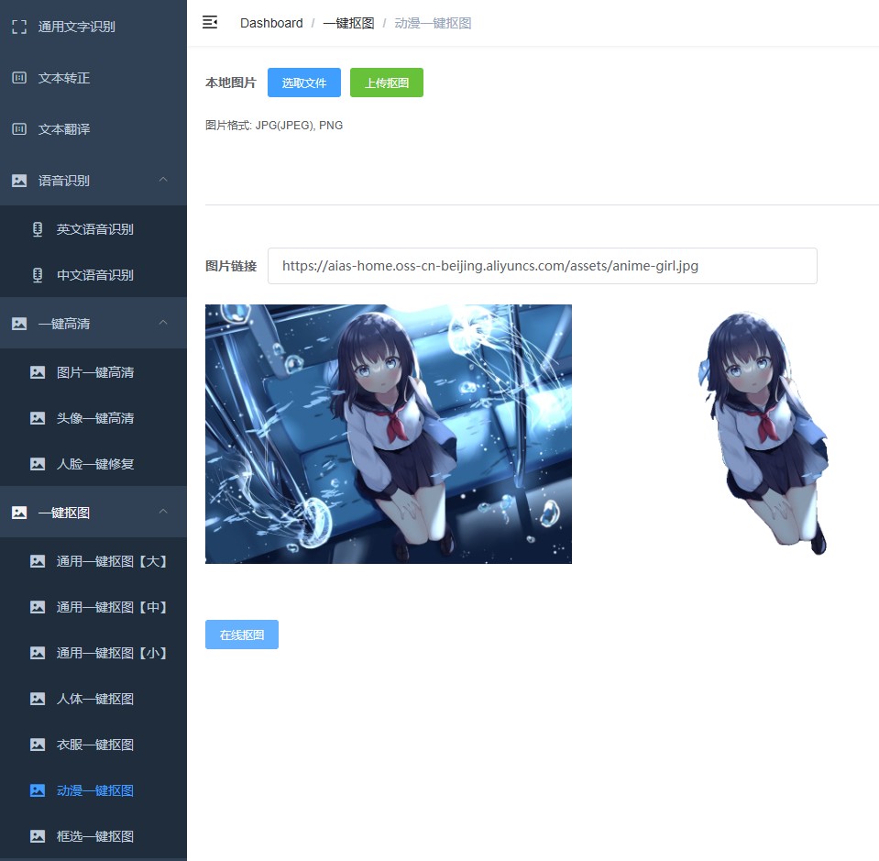Select 图片一键高清 menu entry
The image size is (879, 861).
[93, 372]
